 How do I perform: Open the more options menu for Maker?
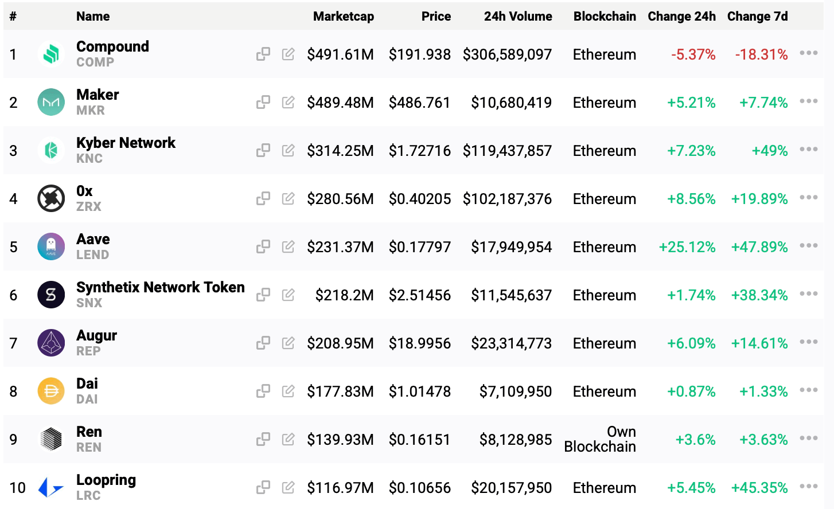pyautogui.click(x=809, y=101)
